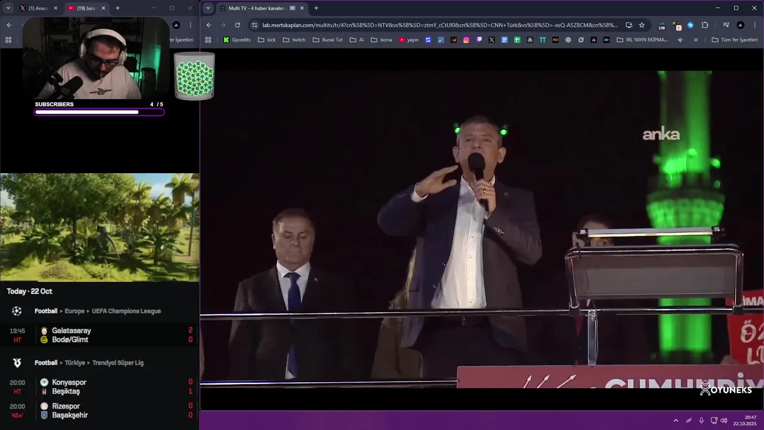Open the three-dot menu in left browser
The width and height of the screenshot is (764, 430).
pyautogui.click(x=190, y=25)
